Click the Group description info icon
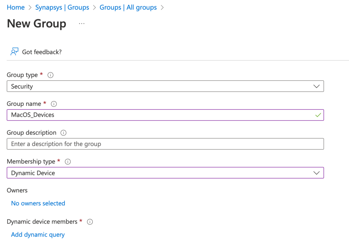The image size is (349, 242). 63,133
